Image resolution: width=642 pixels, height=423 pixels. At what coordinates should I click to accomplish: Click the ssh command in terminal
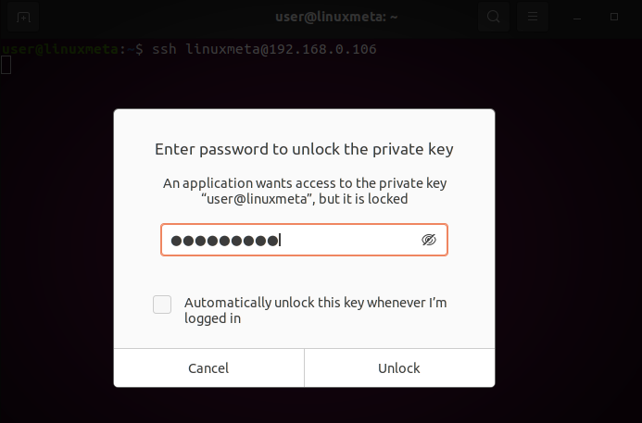click(264, 49)
